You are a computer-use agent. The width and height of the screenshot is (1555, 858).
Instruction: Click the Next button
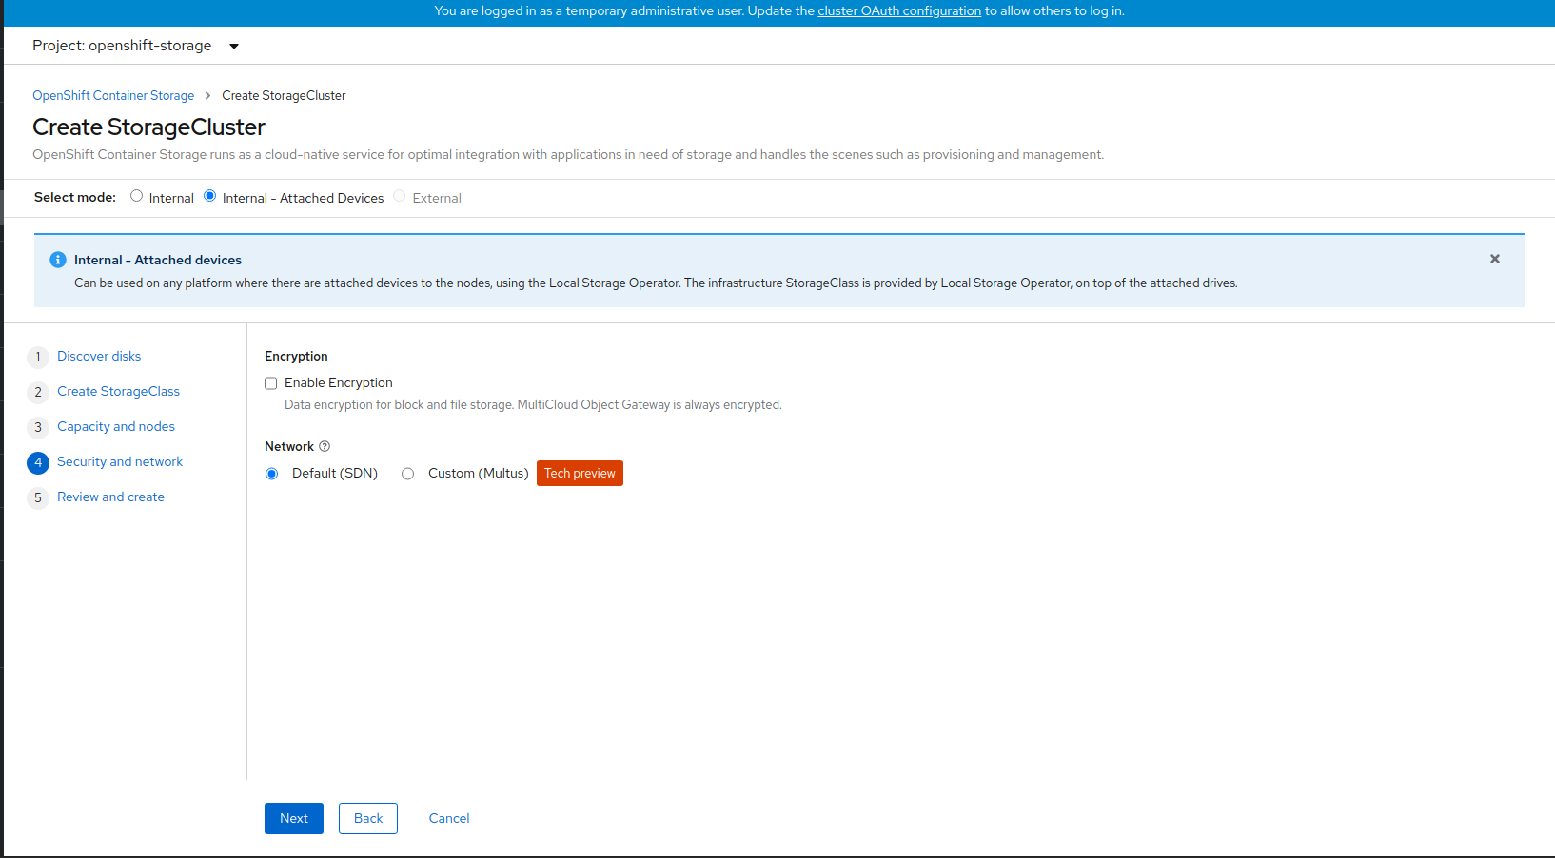click(294, 818)
